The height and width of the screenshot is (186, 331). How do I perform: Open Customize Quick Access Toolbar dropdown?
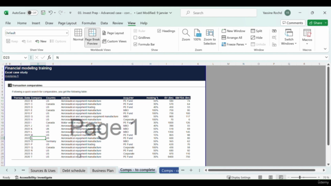coord(70,12)
